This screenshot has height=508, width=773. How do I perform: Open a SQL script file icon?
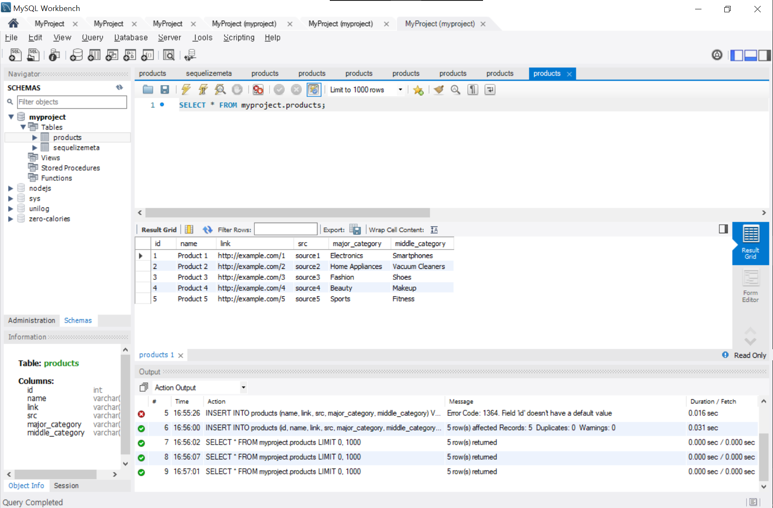pos(33,55)
